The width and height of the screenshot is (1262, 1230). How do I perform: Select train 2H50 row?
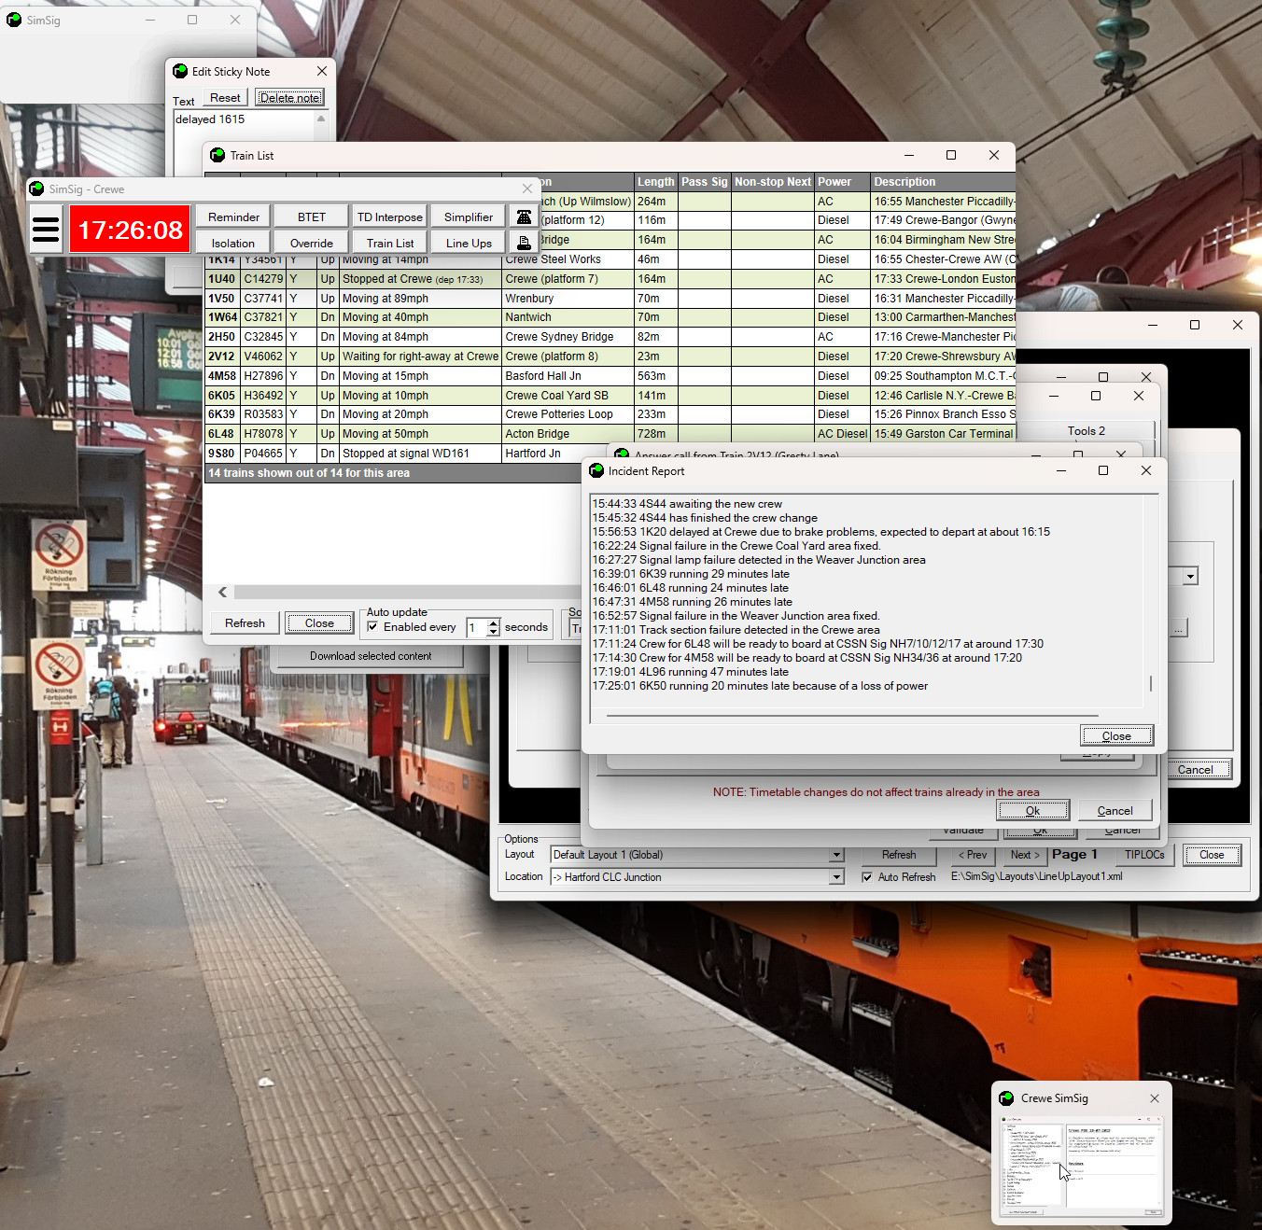tap(610, 337)
